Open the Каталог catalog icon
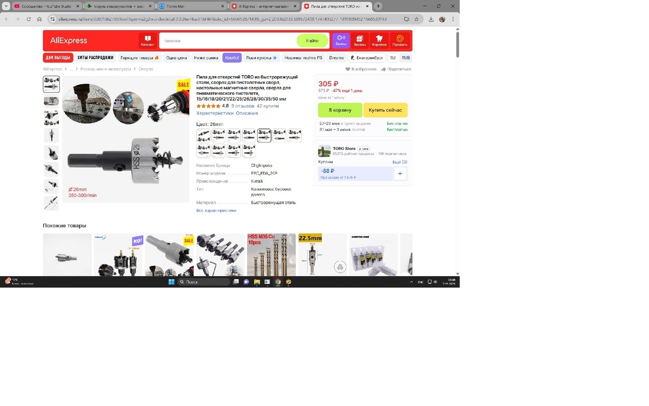This screenshot has width=649, height=406. pos(147,41)
